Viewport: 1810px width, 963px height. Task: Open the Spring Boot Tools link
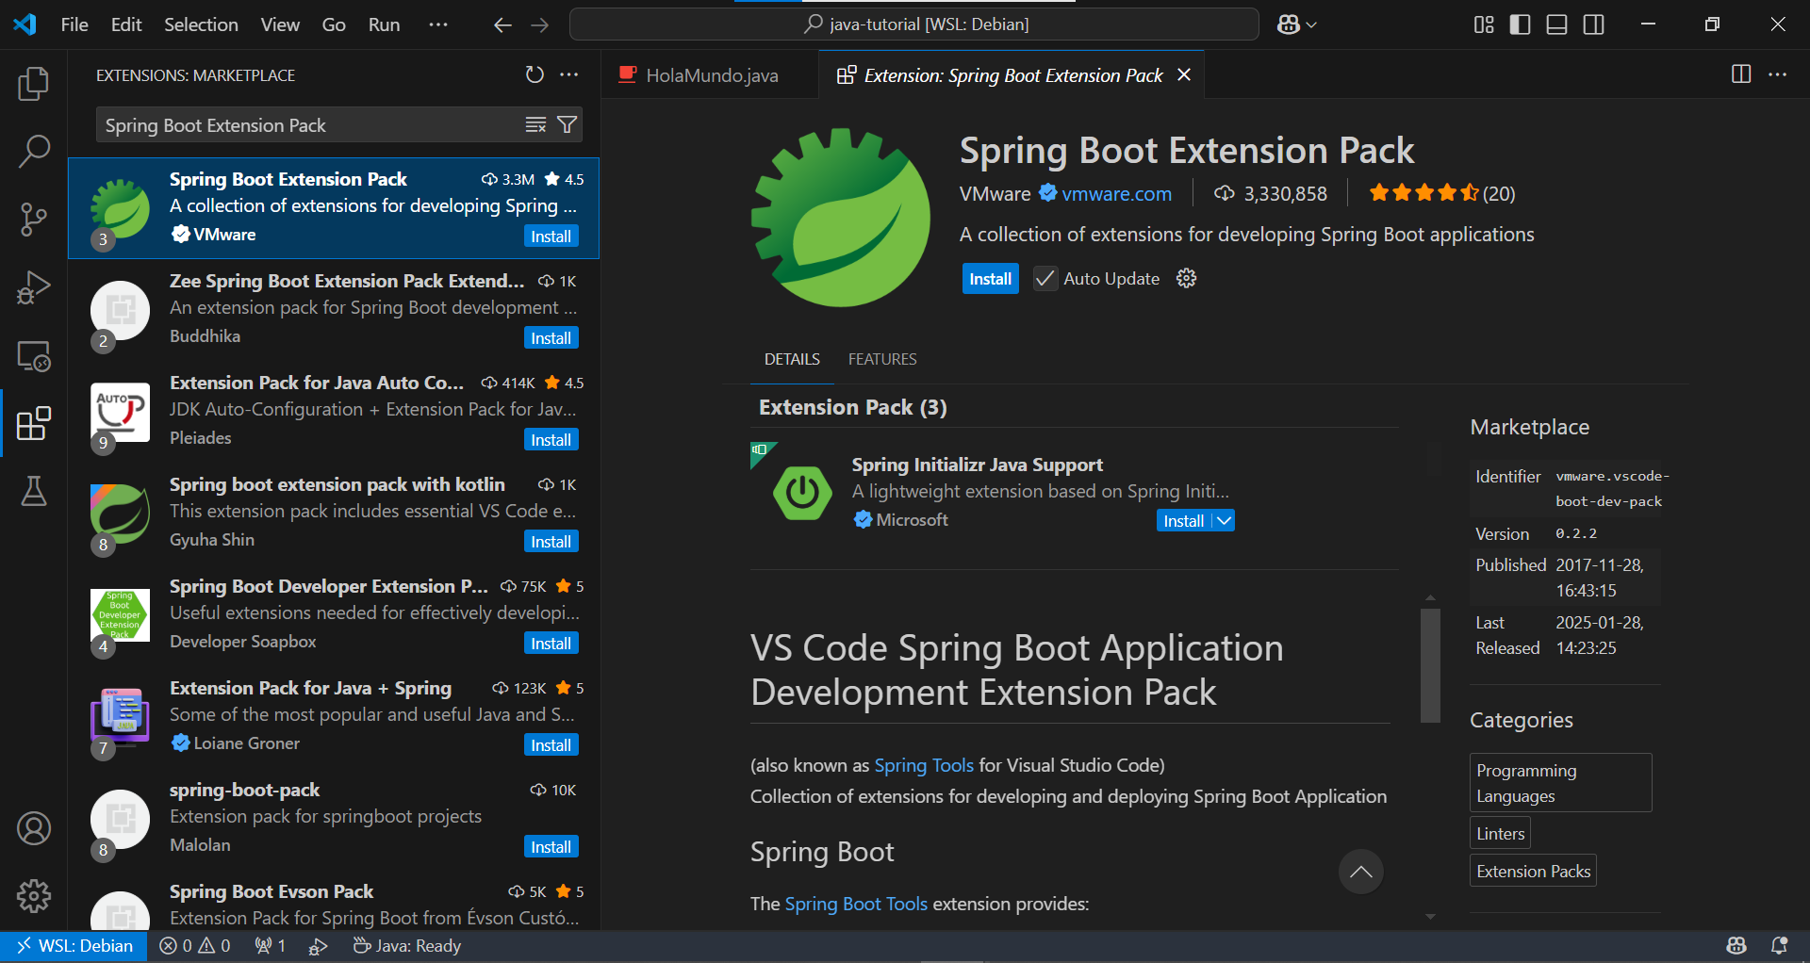[856, 904]
